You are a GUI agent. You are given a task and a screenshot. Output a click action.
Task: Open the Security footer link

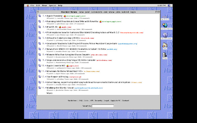[x=98, y=101]
